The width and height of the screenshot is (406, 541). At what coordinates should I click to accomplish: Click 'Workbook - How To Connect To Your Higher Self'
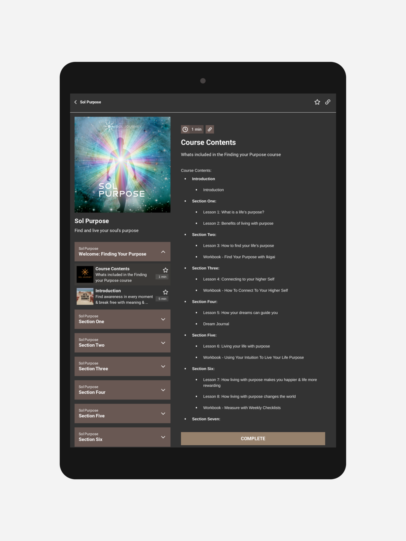click(x=246, y=290)
